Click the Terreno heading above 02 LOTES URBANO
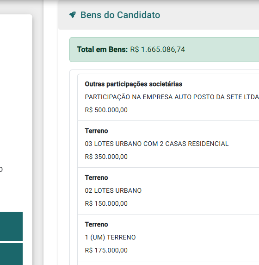This screenshot has width=259, height=265. click(x=96, y=177)
